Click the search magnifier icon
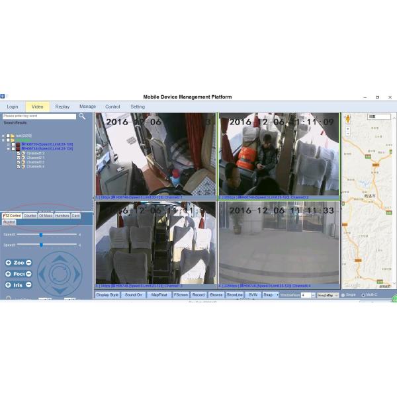This screenshot has height=397, width=397. (x=82, y=116)
